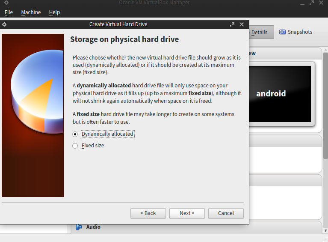
Task: Select the Dynamically allocated radio button
Action: [x=75, y=134]
